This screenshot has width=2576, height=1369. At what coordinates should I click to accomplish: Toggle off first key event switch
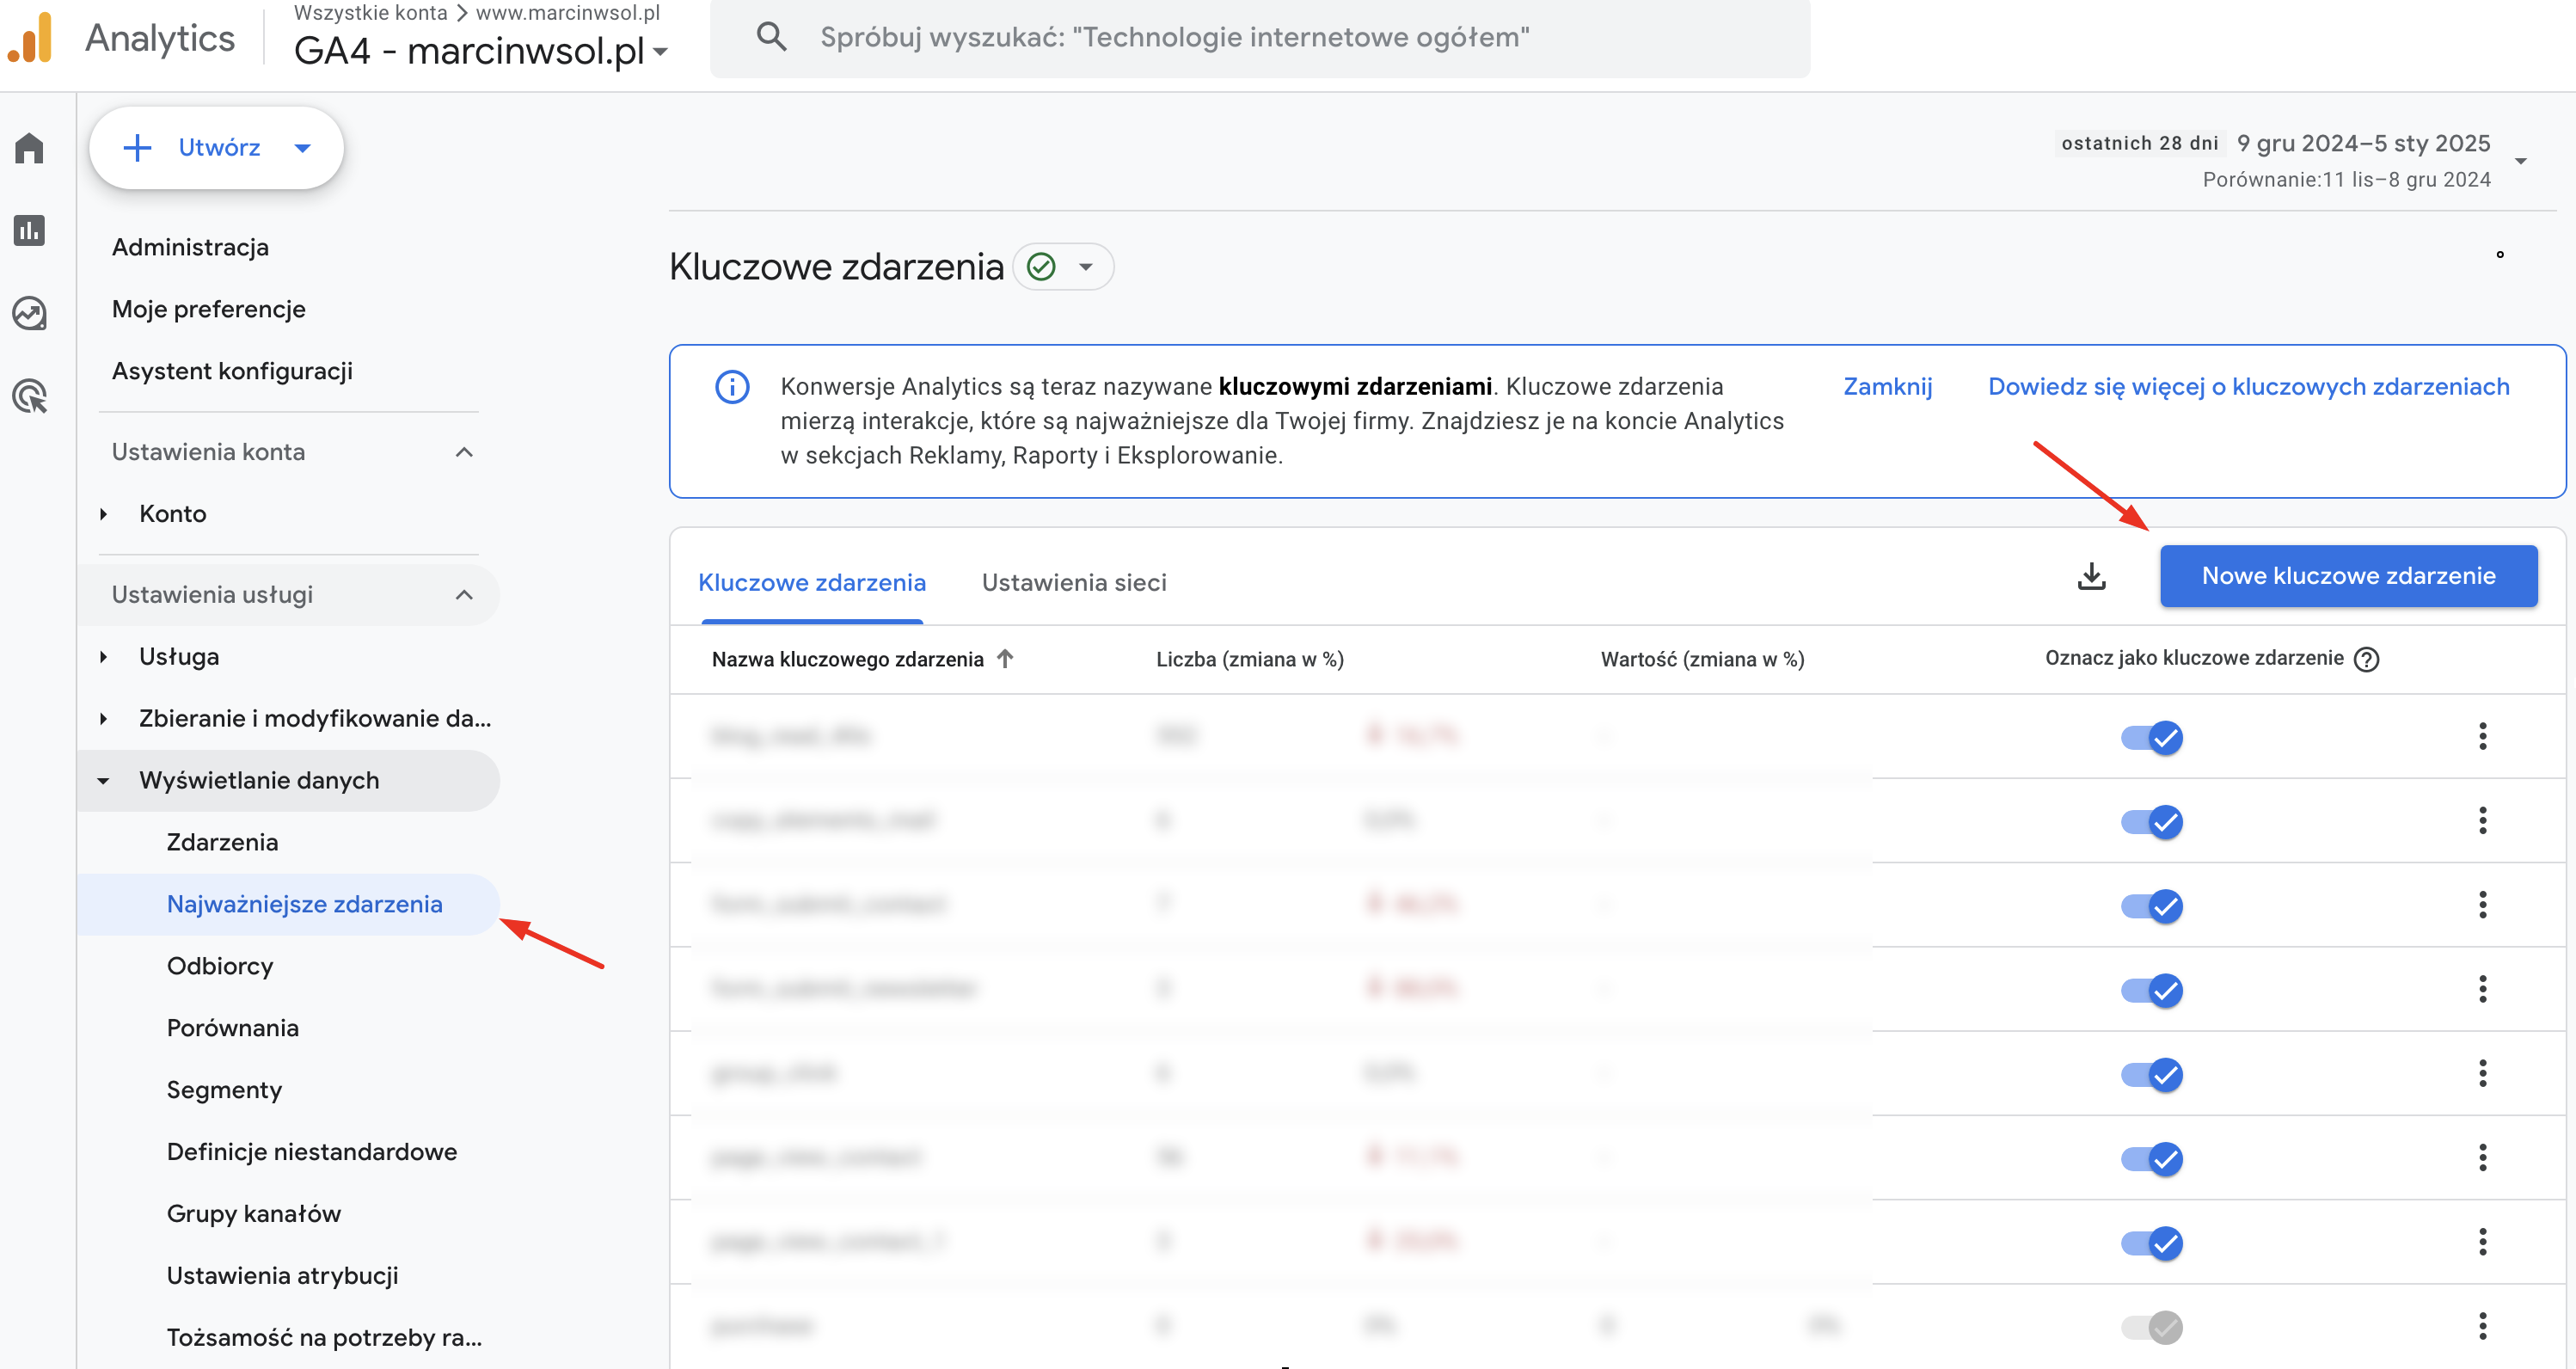pyautogui.click(x=2151, y=738)
